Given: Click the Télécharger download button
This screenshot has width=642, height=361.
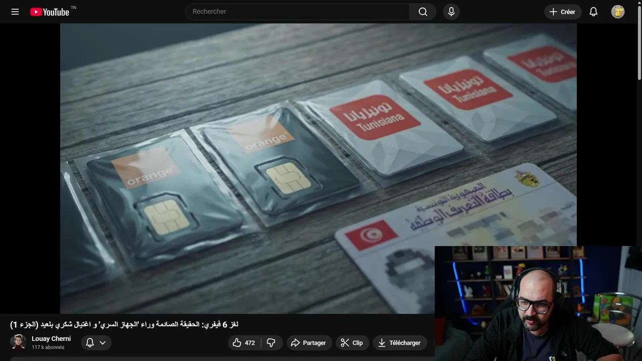Looking at the screenshot, I should (400, 343).
